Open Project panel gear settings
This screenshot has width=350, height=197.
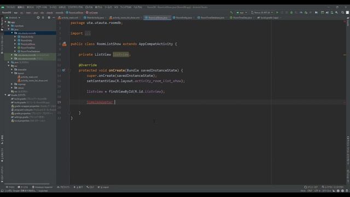point(49,18)
